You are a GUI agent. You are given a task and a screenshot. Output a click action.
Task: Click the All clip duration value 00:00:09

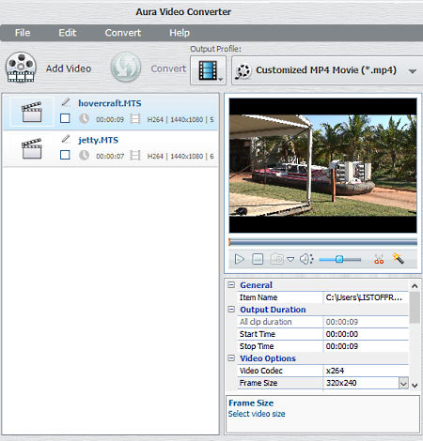point(366,322)
